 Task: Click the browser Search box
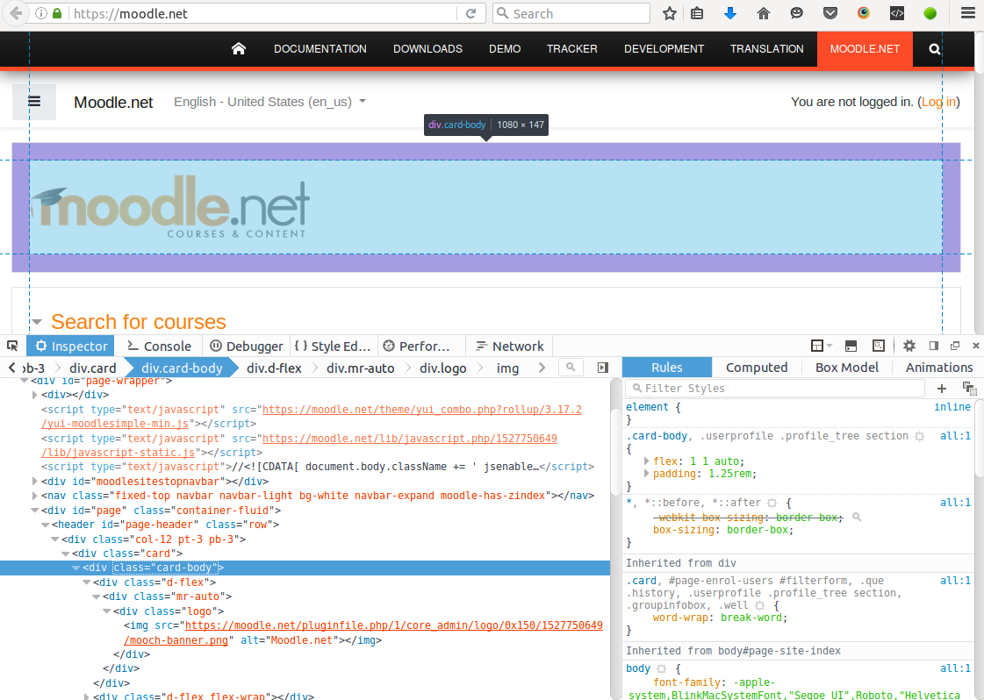tap(571, 13)
